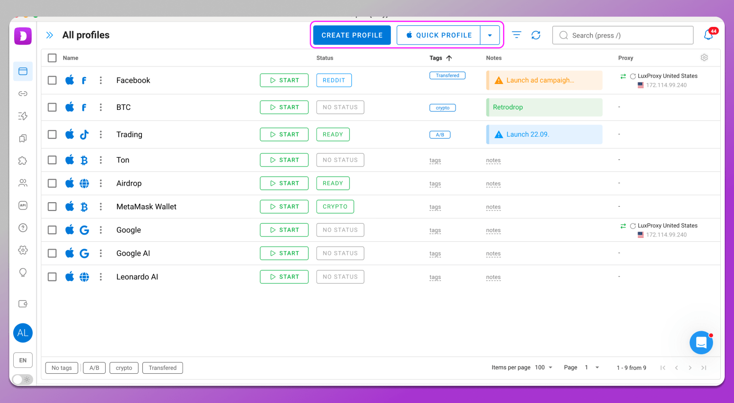Viewport: 734px width, 403px height.
Task: Open the API section in sidebar
Action: click(23, 206)
